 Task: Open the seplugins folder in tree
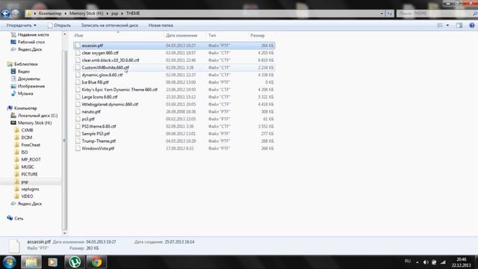(27, 189)
